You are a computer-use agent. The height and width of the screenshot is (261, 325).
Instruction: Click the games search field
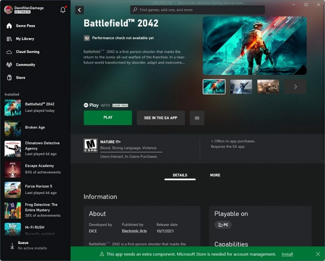point(197,10)
